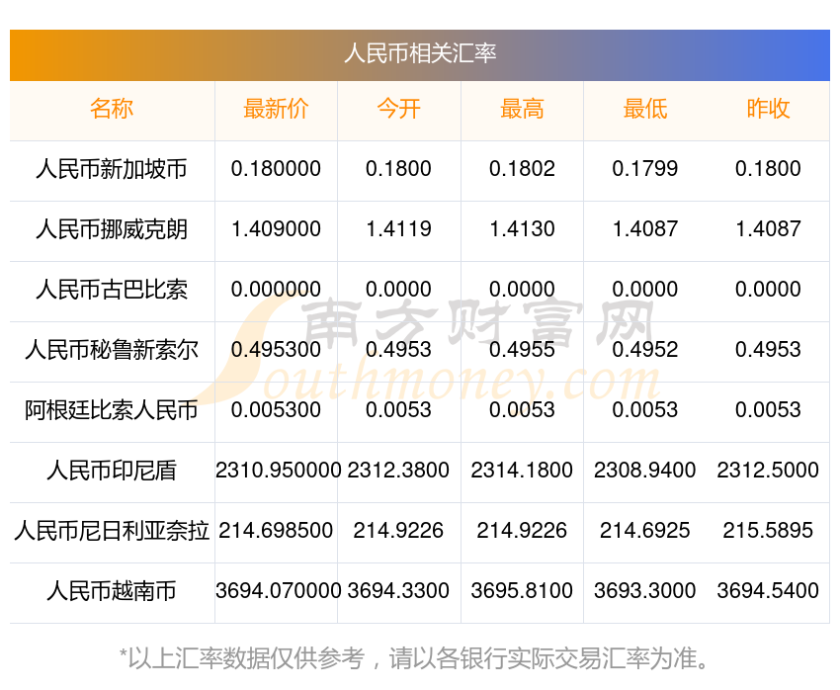Select low value 214.6925
The image size is (840, 690).
645,531
